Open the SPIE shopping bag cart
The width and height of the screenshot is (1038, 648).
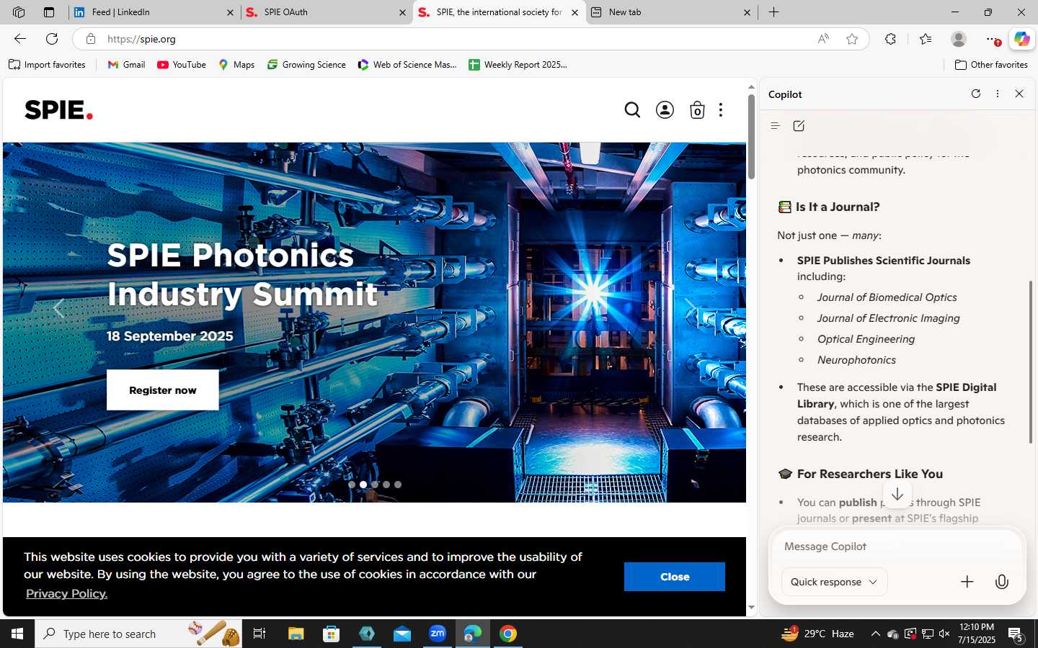coord(697,110)
